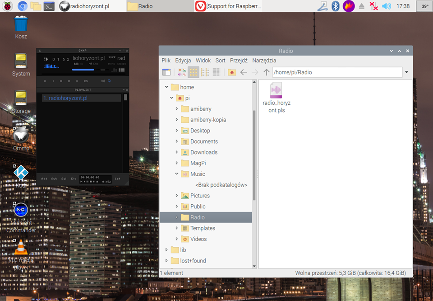Pause playback in Qmmp

(61, 81)
